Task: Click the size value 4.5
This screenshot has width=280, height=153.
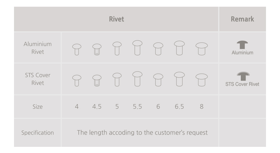Action: pos(97,106)
